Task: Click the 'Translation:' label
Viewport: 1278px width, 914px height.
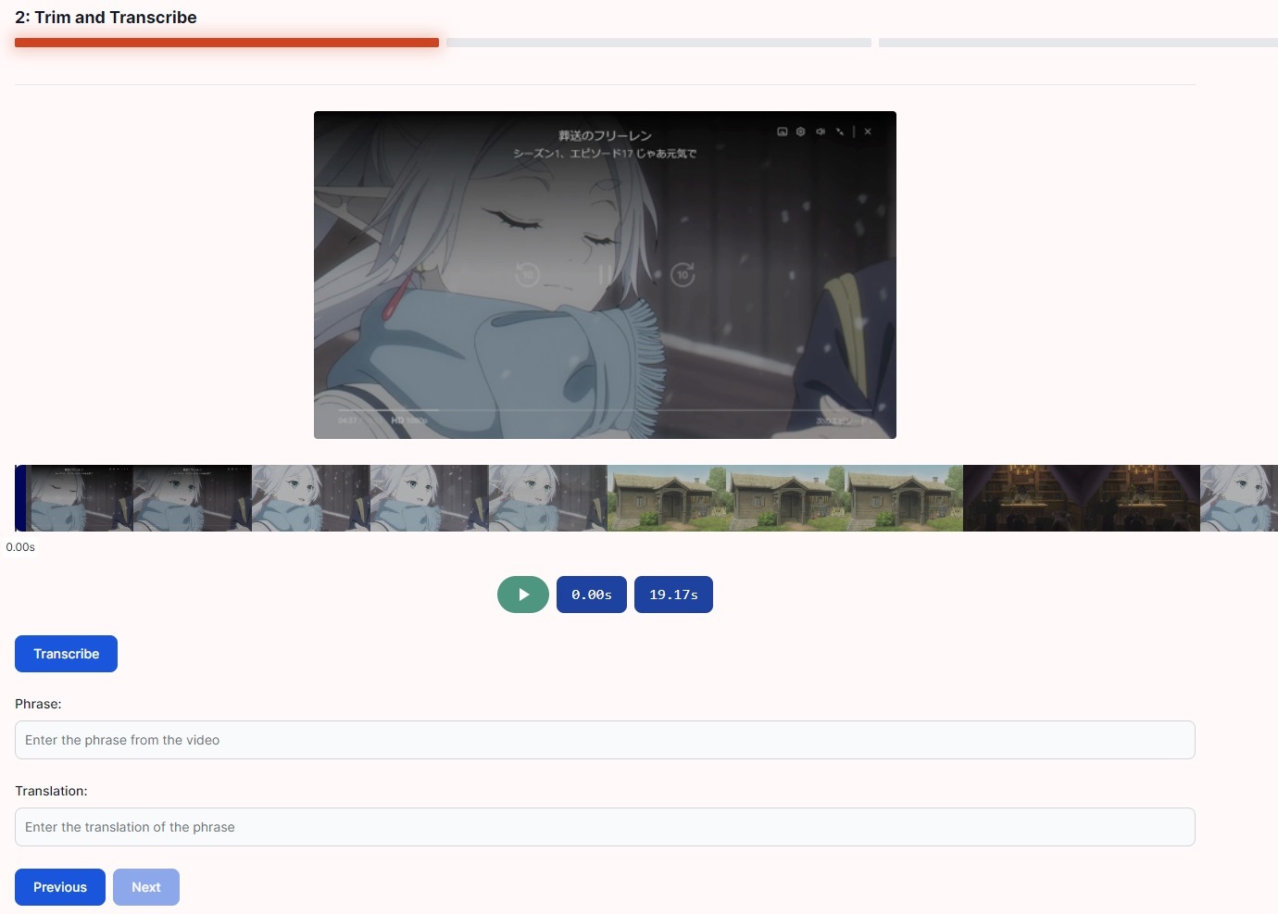Action: pyautogui.click(x=51, y=791)
